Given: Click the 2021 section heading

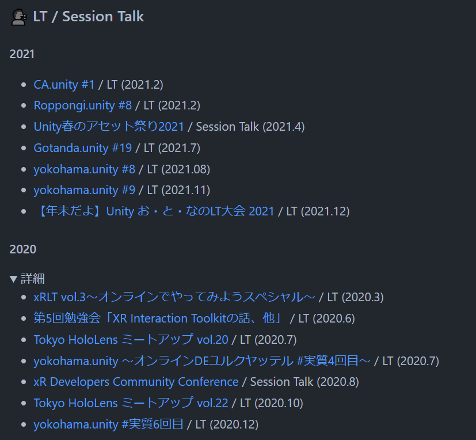Looking at the screenshot, I should pyautogui.click(x=22, y=54).
